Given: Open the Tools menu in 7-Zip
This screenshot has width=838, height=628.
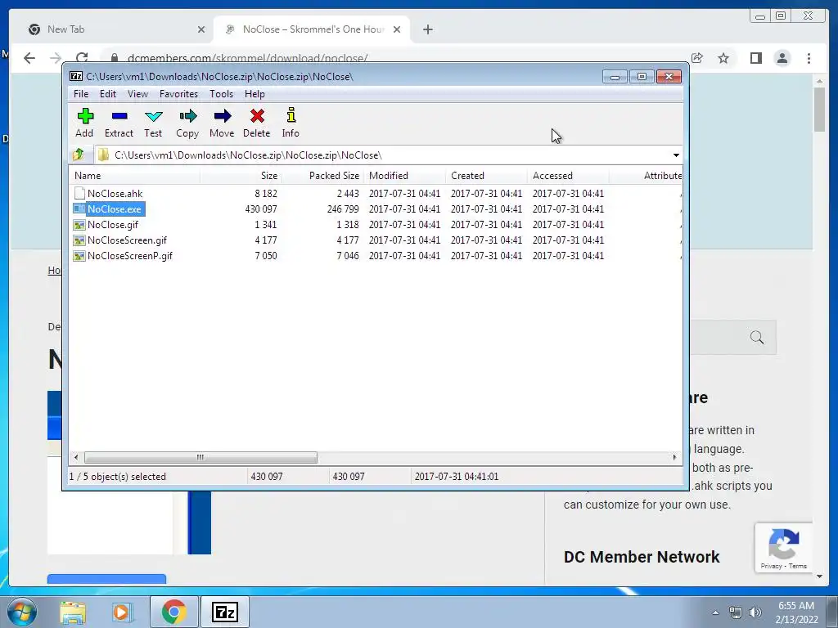Looking at the screenshot, I should click(221, 94).
